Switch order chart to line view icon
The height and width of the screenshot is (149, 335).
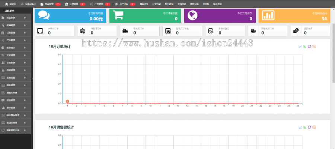tap(300, 46)
